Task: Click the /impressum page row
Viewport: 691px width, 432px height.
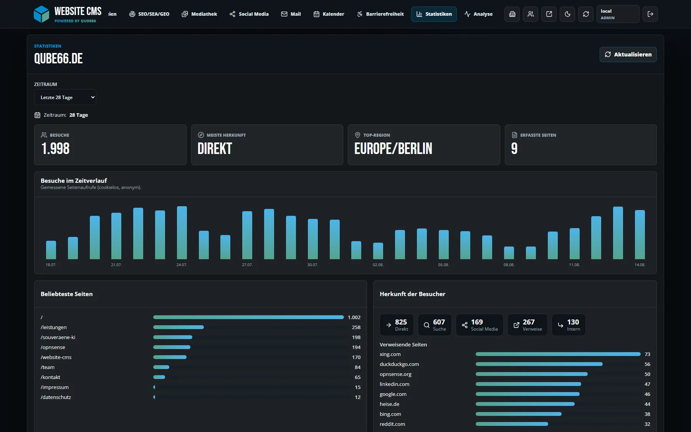Action: [200, 387]
